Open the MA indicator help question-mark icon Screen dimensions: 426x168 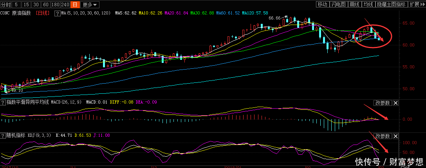tap(58, 13)
